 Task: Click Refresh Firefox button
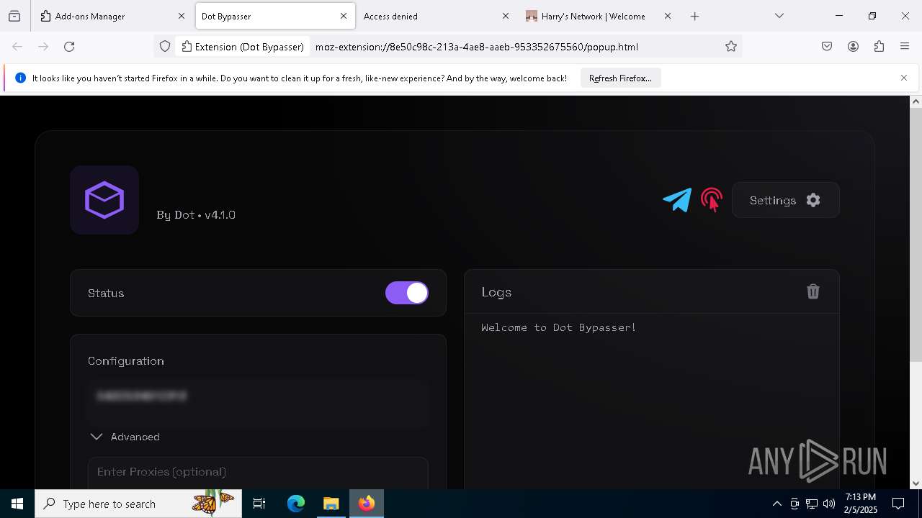620,78
